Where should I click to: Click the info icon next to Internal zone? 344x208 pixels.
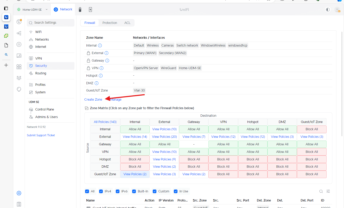tap(100, 45)
